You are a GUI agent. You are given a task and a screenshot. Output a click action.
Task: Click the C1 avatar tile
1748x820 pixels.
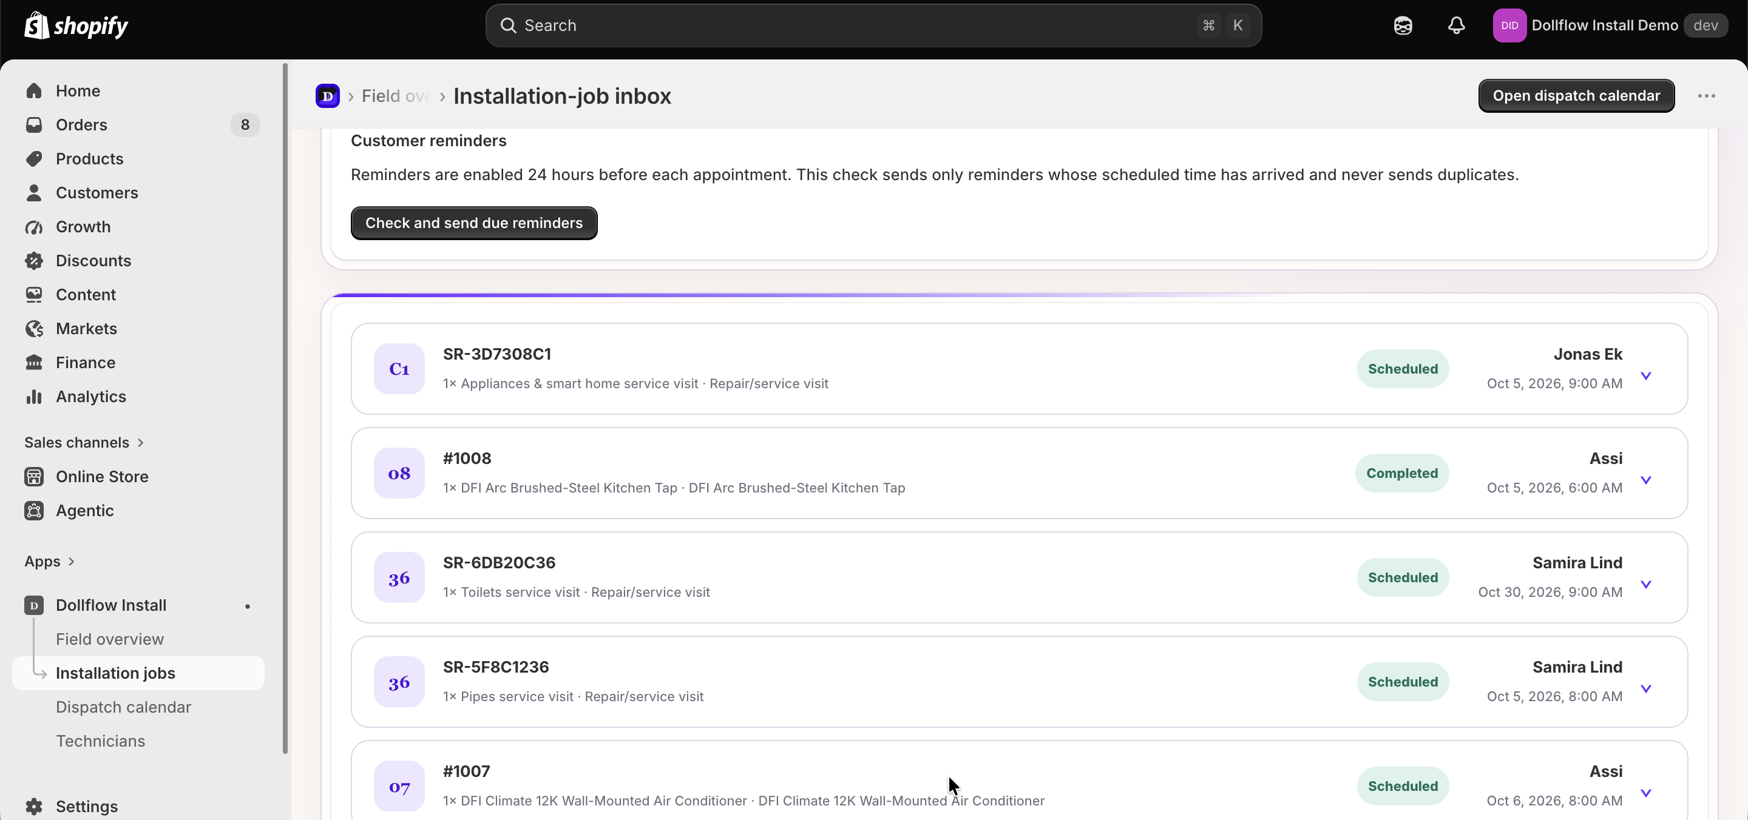(399, 368)
